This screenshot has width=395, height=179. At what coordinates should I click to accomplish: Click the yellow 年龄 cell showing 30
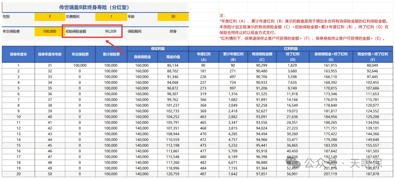tap(173, 17)
